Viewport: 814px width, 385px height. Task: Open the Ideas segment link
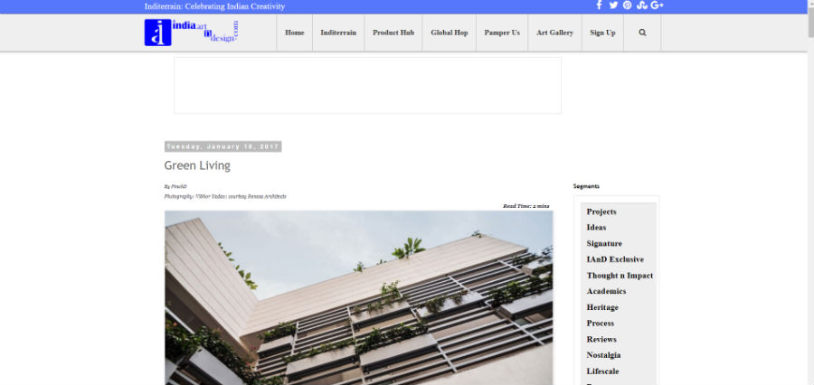pos(596,227)
